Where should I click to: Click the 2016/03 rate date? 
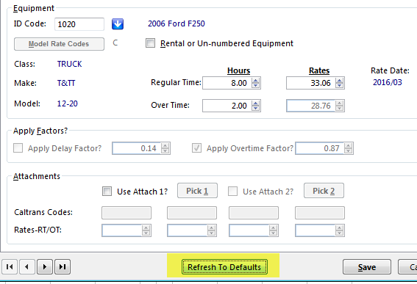pos(387,82)
